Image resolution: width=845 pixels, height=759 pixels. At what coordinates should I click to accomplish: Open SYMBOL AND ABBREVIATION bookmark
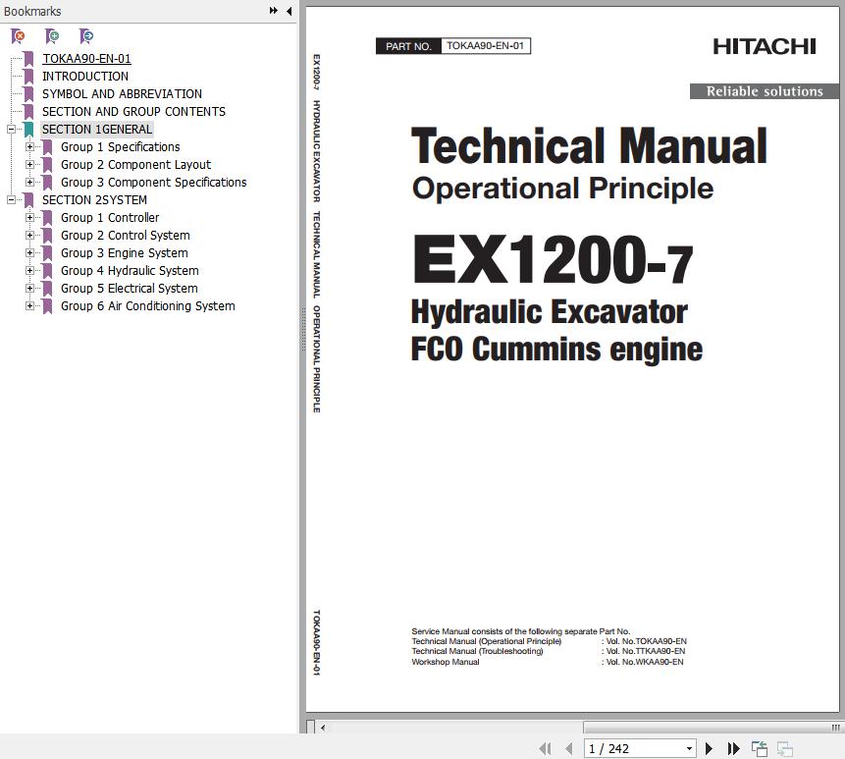click(123, 94)
